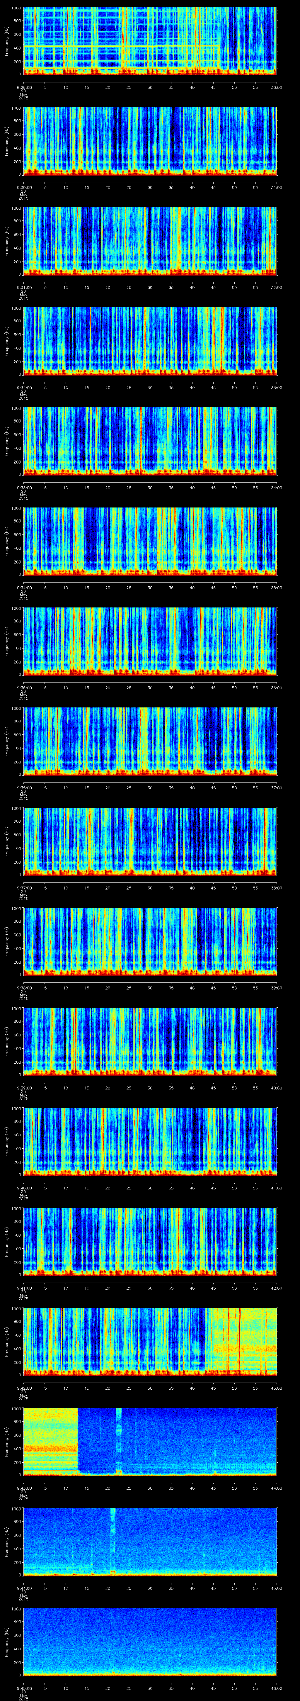
Task: Click the 20-second tick under the 9:44:00 panel
Action: 108,1588
